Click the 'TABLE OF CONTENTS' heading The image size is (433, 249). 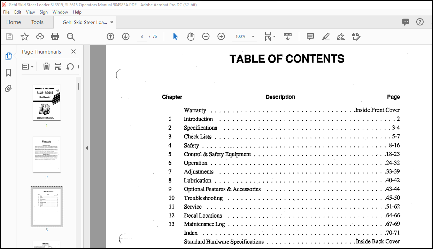(x=287, y=59)
